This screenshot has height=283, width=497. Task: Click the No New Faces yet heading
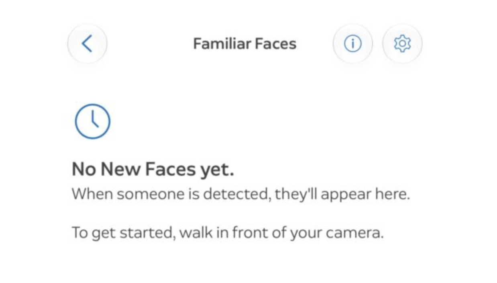click(153, 169)
